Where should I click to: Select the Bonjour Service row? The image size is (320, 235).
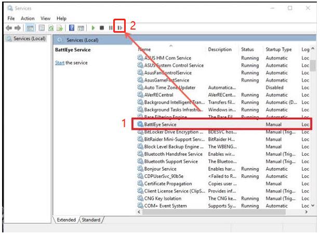coord(223,169)
